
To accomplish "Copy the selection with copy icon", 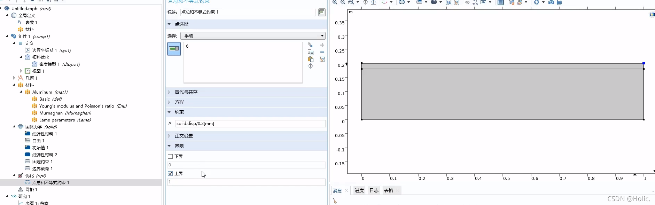I will pos(310,52).
